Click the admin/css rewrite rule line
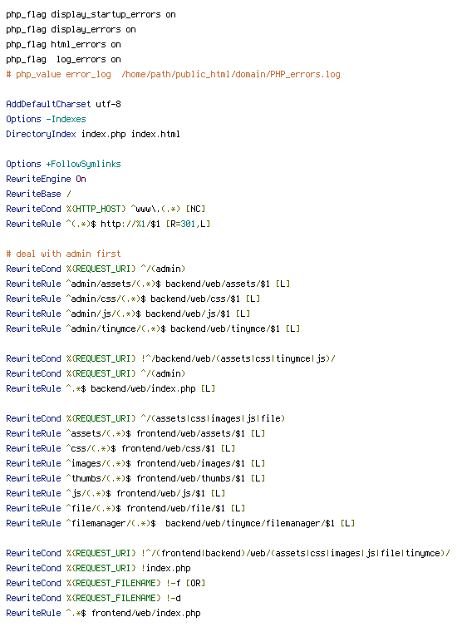 (x=133, y=299)
